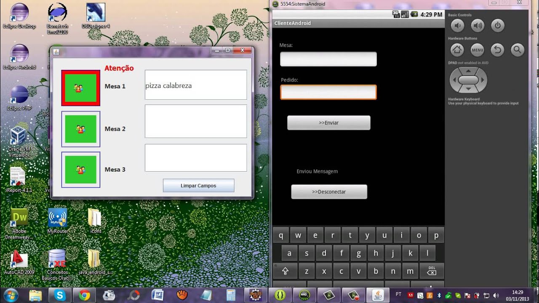Click the volume down emulator button
The height and width of the screenshot is (303, 539).
point(457,26)
